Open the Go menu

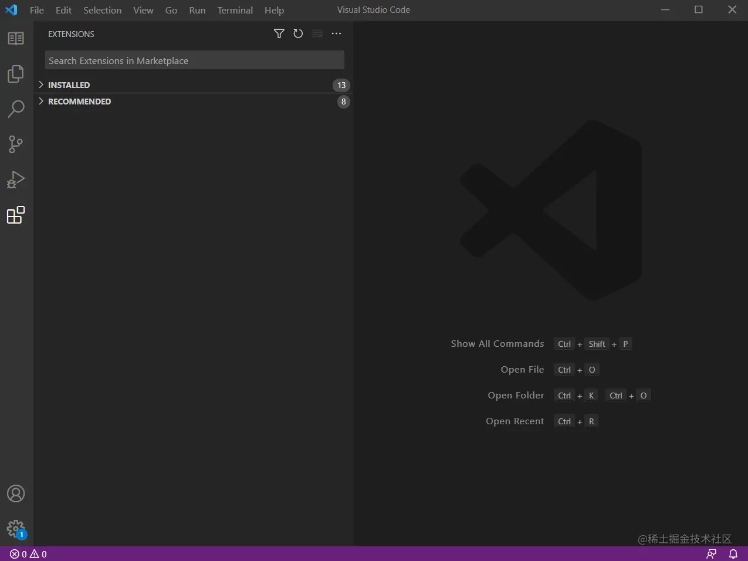[x=171, y=10]
